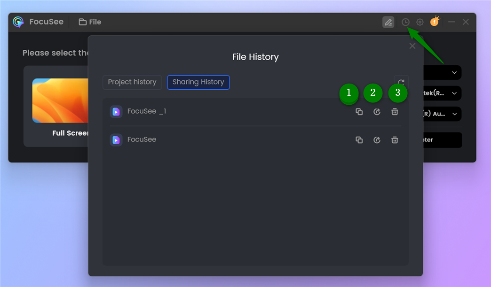Minimize the FocuSee window

click(451, 22)
